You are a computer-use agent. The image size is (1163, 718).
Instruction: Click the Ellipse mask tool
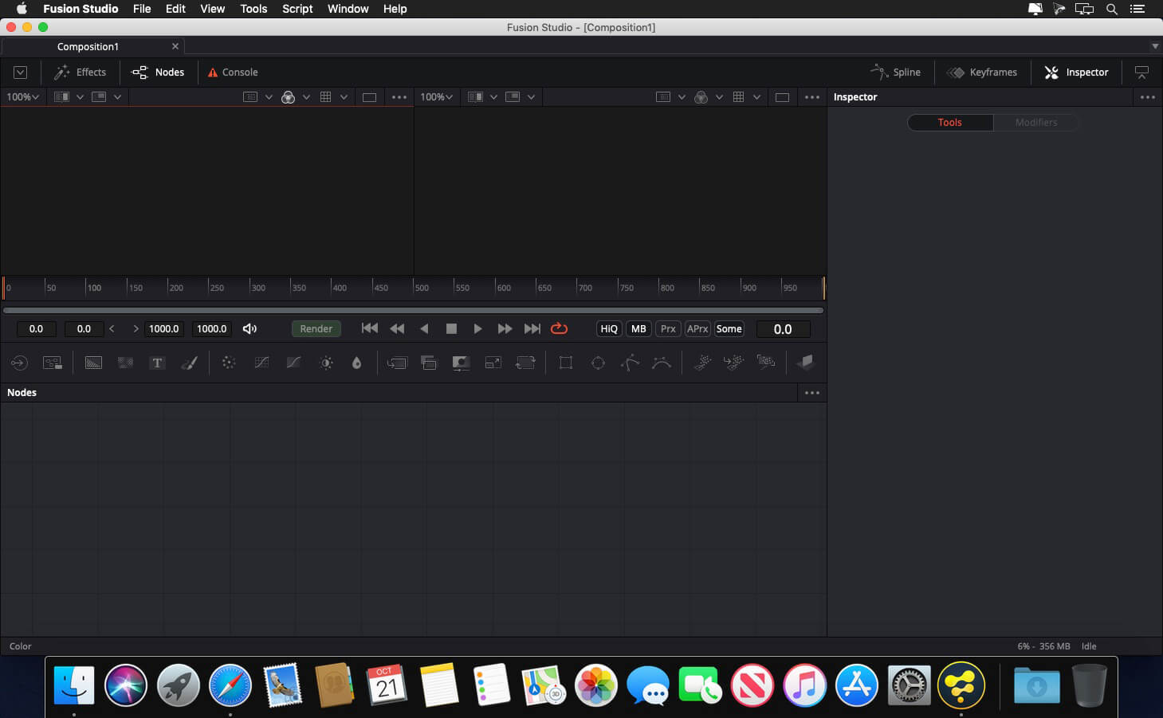point(598,363)
